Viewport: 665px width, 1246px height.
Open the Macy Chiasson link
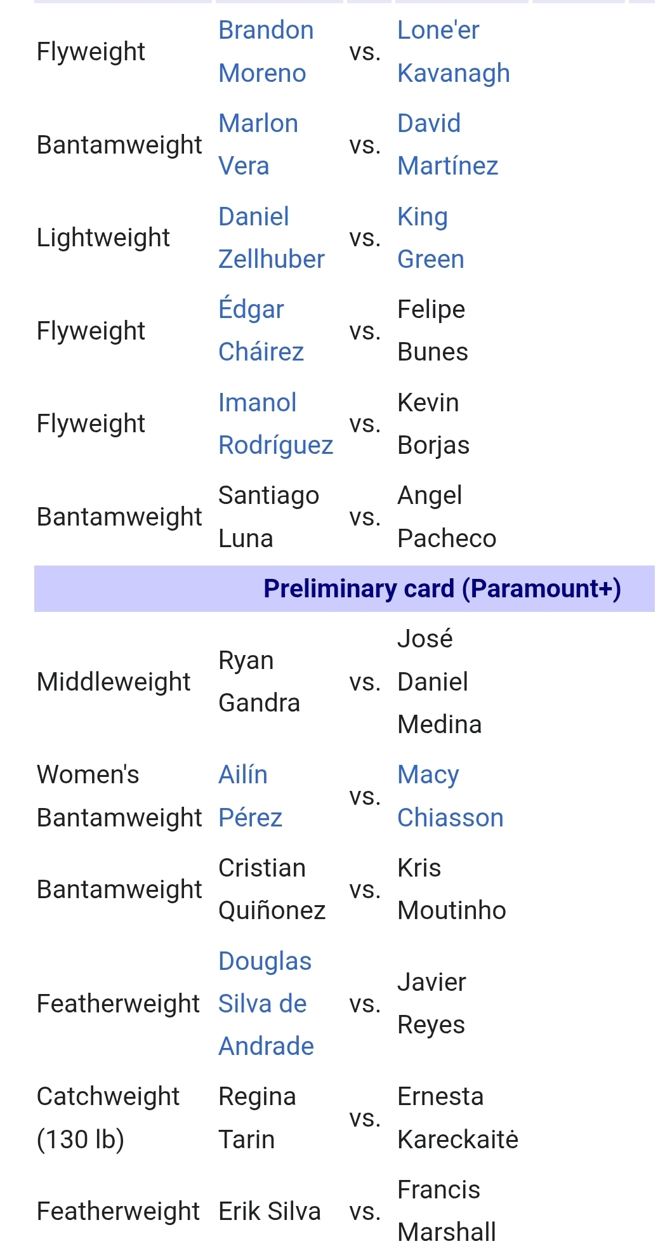449,796
